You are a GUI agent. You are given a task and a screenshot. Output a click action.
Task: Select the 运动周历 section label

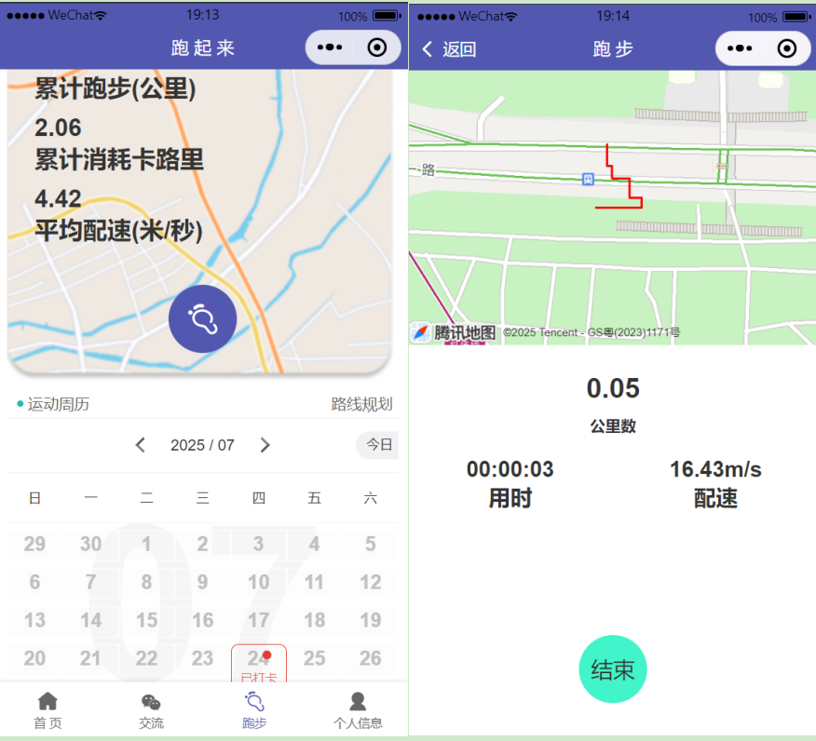(x=58, y=404)
